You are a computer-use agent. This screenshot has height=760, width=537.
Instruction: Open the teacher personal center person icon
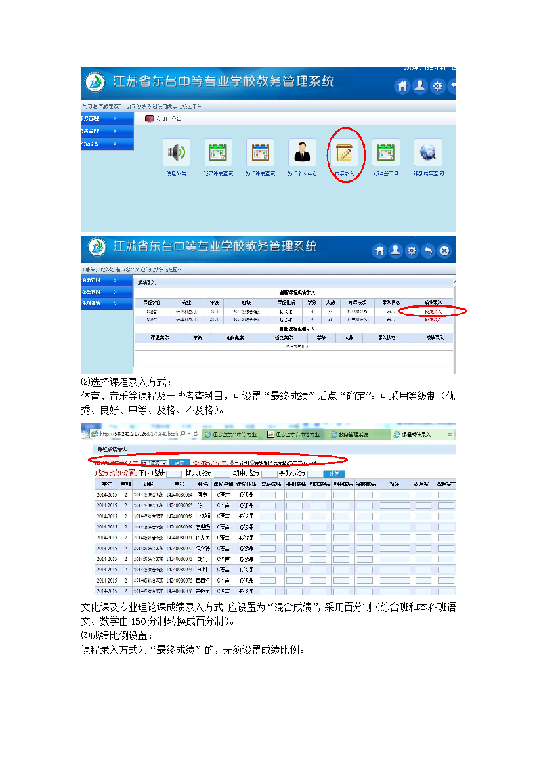(x=302, y=152)
